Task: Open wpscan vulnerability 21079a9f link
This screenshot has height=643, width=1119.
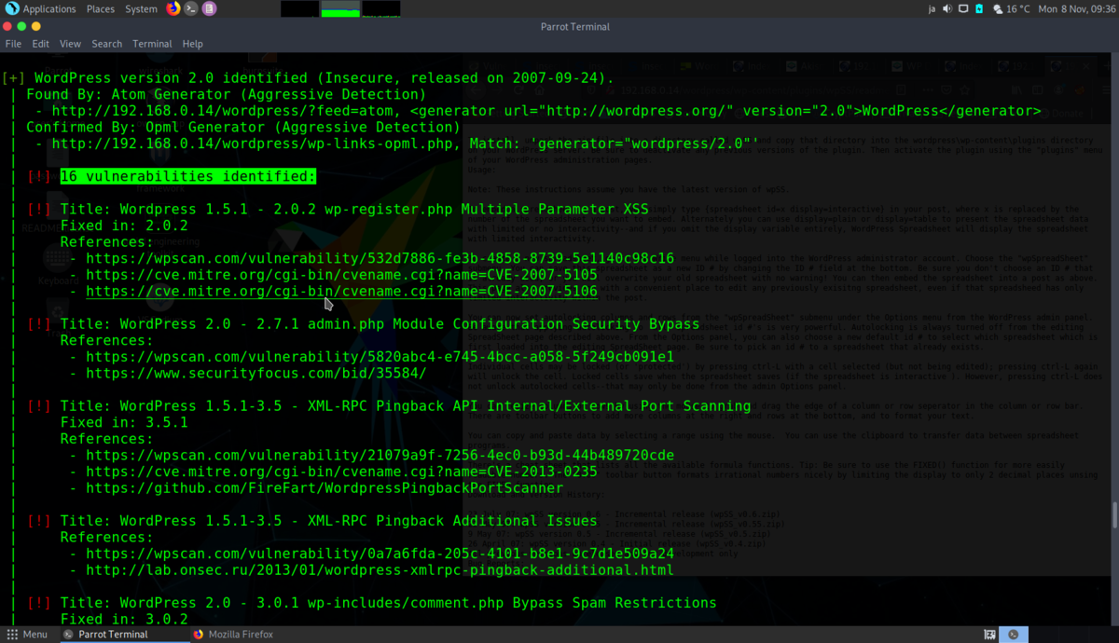Action: (380, 456)
